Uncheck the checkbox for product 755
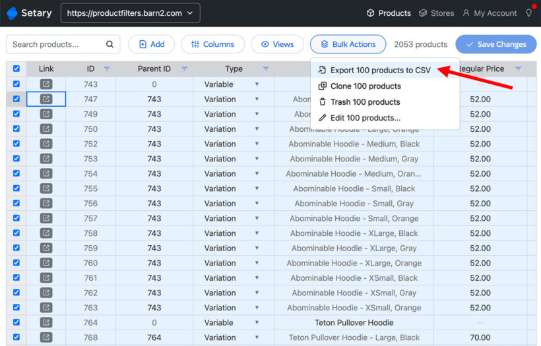This screenshot has height=346, width=541. click(x=16, y=188)
